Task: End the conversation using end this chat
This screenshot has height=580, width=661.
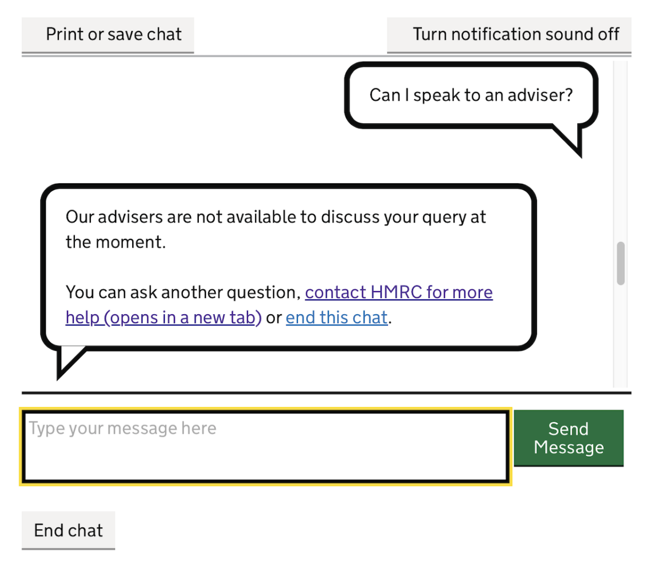Action: 336,317
